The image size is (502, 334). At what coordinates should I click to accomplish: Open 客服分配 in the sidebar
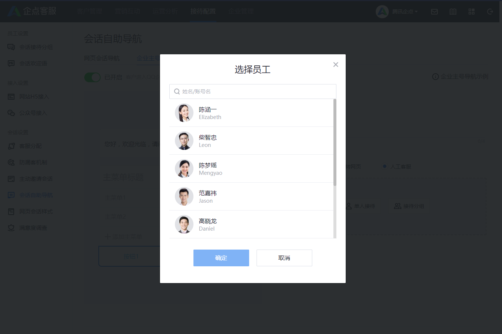point(30,146)
